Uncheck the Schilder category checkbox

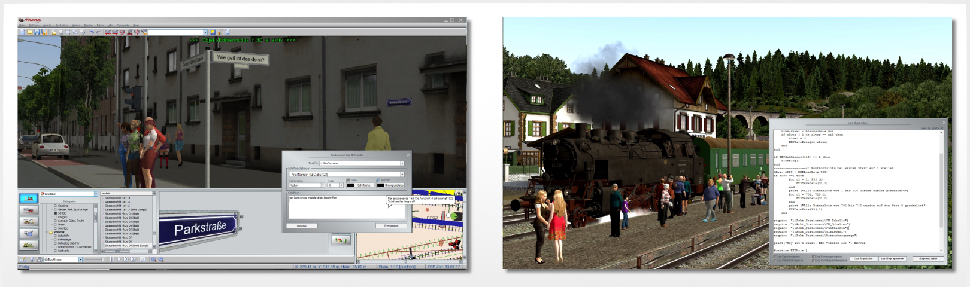pos(55,213)
